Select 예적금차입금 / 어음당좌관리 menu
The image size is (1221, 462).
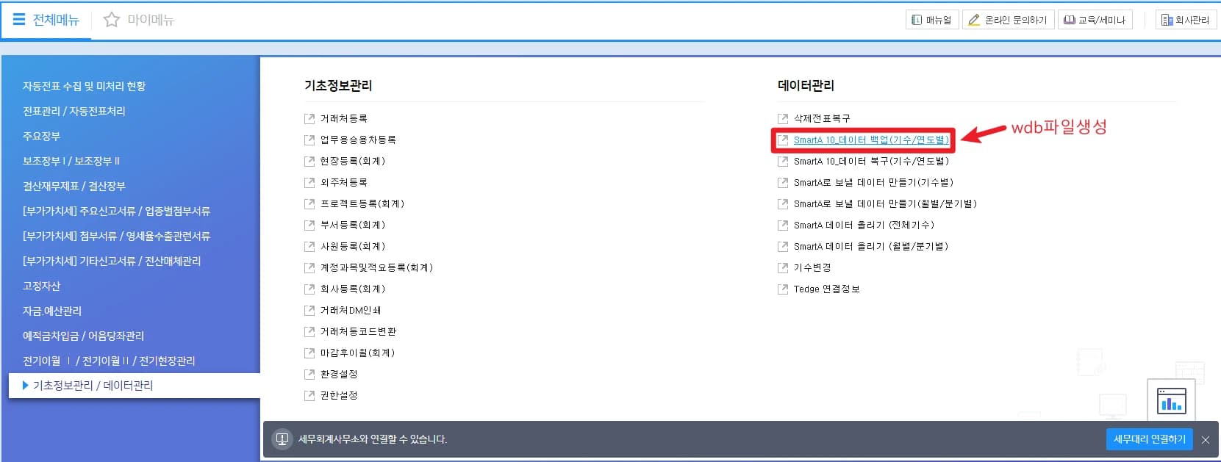click(83, 336)
